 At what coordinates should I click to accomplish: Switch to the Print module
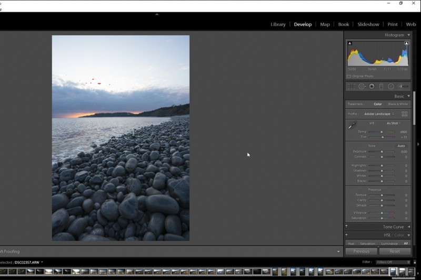coord(392,24)
